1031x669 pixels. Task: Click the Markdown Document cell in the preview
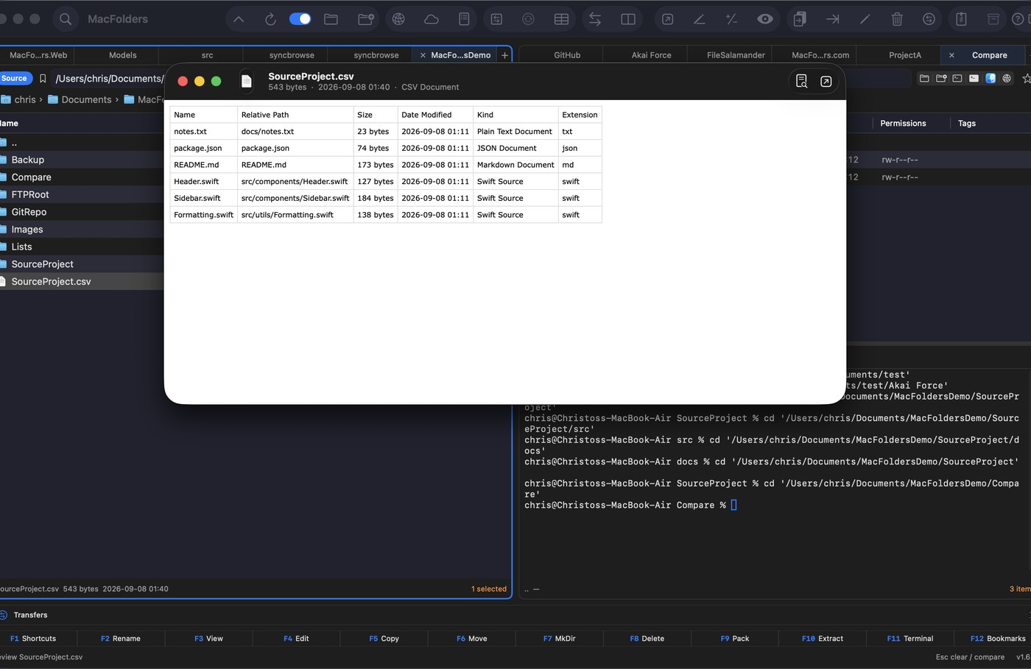coord(515,165)
